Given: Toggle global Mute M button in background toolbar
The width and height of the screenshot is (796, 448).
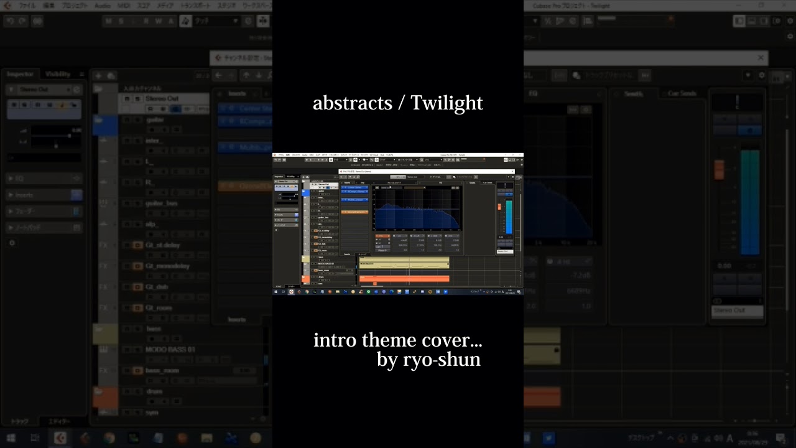Looking at the screenshot, I should (x=109, y=21).
